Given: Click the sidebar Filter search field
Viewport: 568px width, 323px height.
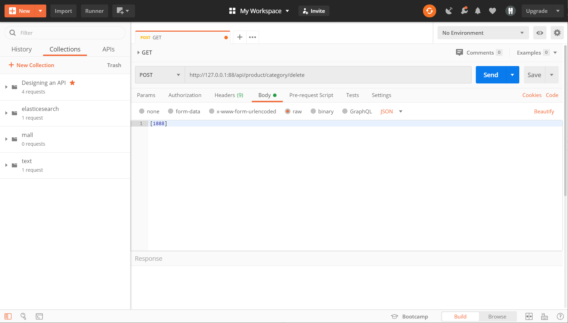Looking at the screenshot, I should coord(65,33).
